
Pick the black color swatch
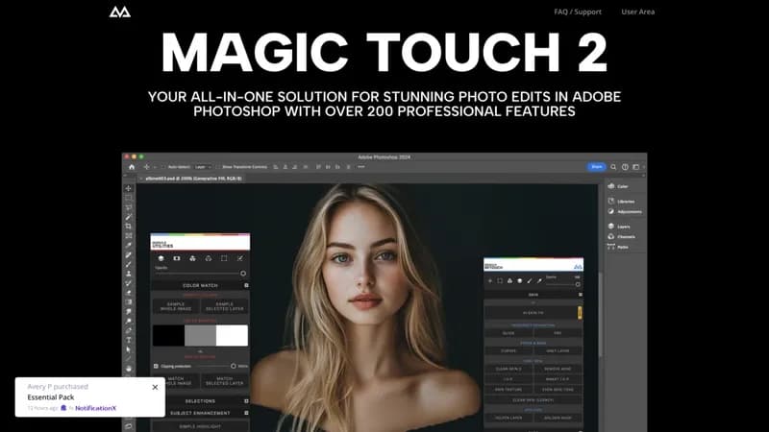click(x=168, y=335)
